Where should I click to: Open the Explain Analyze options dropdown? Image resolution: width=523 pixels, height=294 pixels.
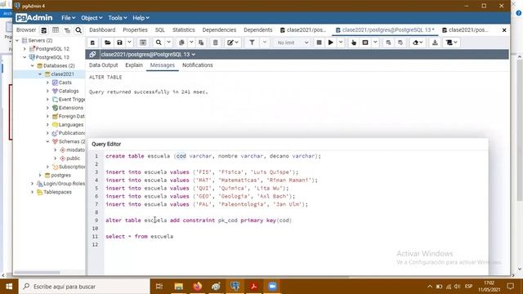375,42
